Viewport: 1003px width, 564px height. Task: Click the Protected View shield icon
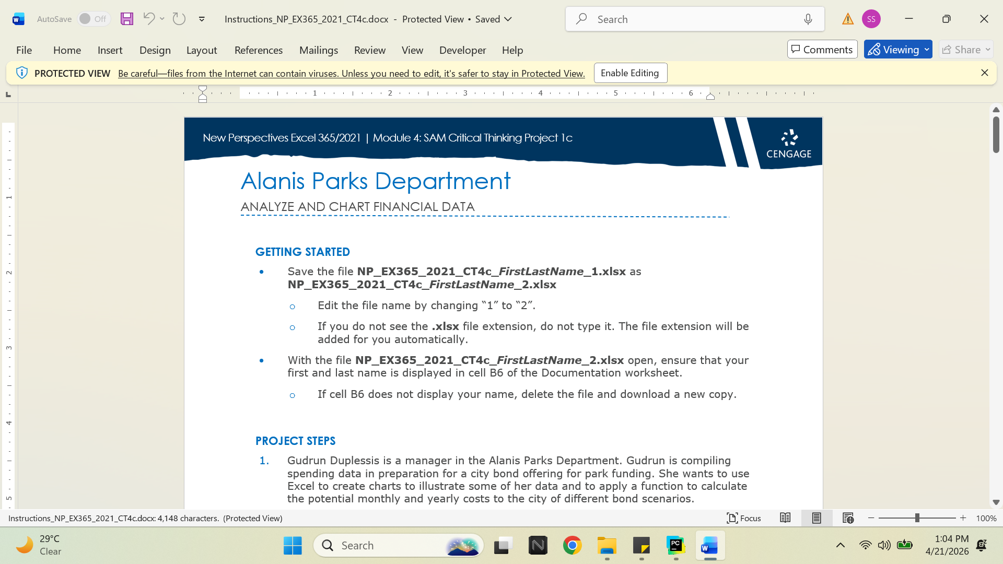(x=21, y=73)
